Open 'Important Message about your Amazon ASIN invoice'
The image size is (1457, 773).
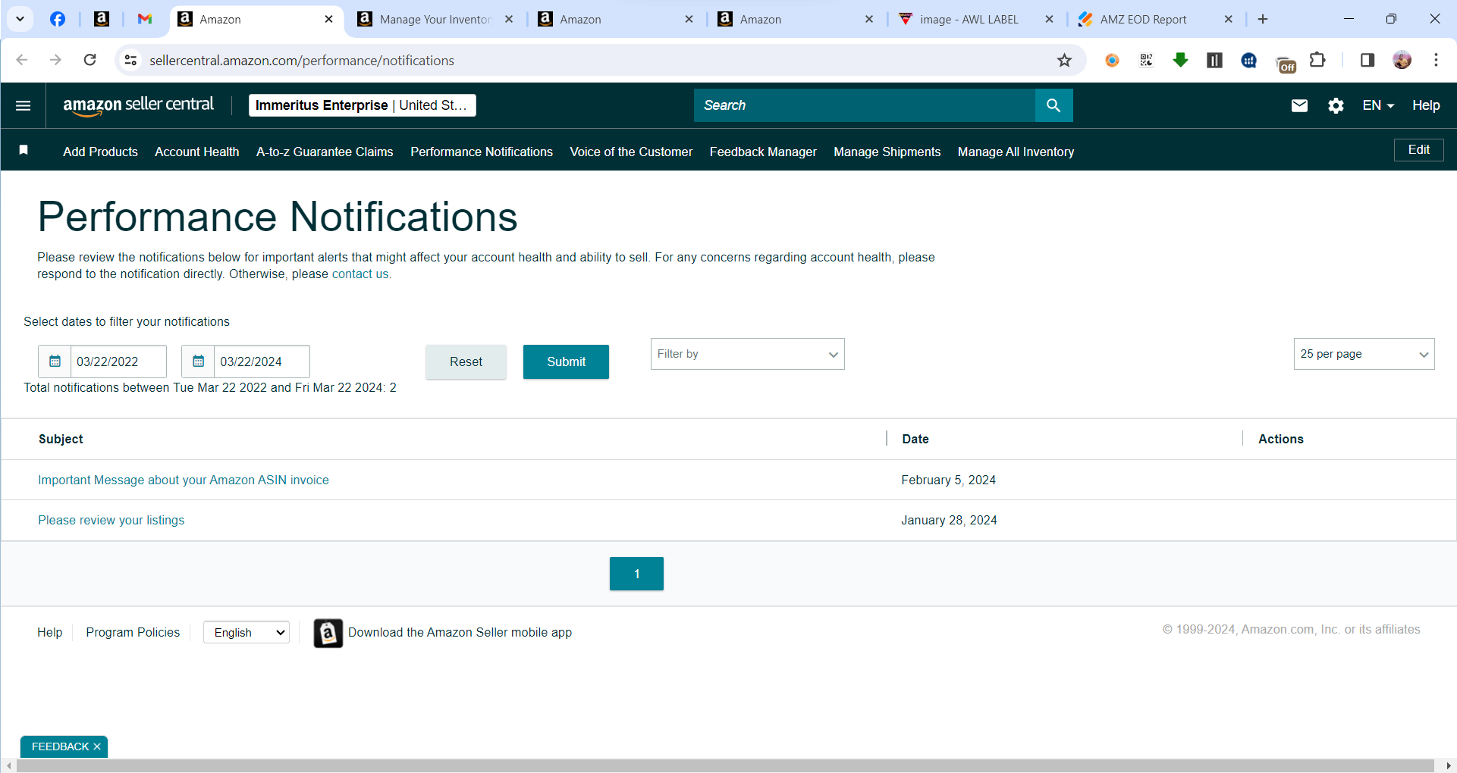(x=184, y=480)
